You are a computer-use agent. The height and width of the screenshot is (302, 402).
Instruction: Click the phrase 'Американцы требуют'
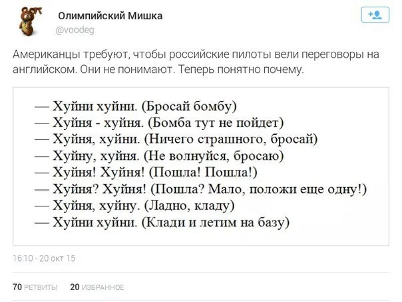tap(71, 54)
